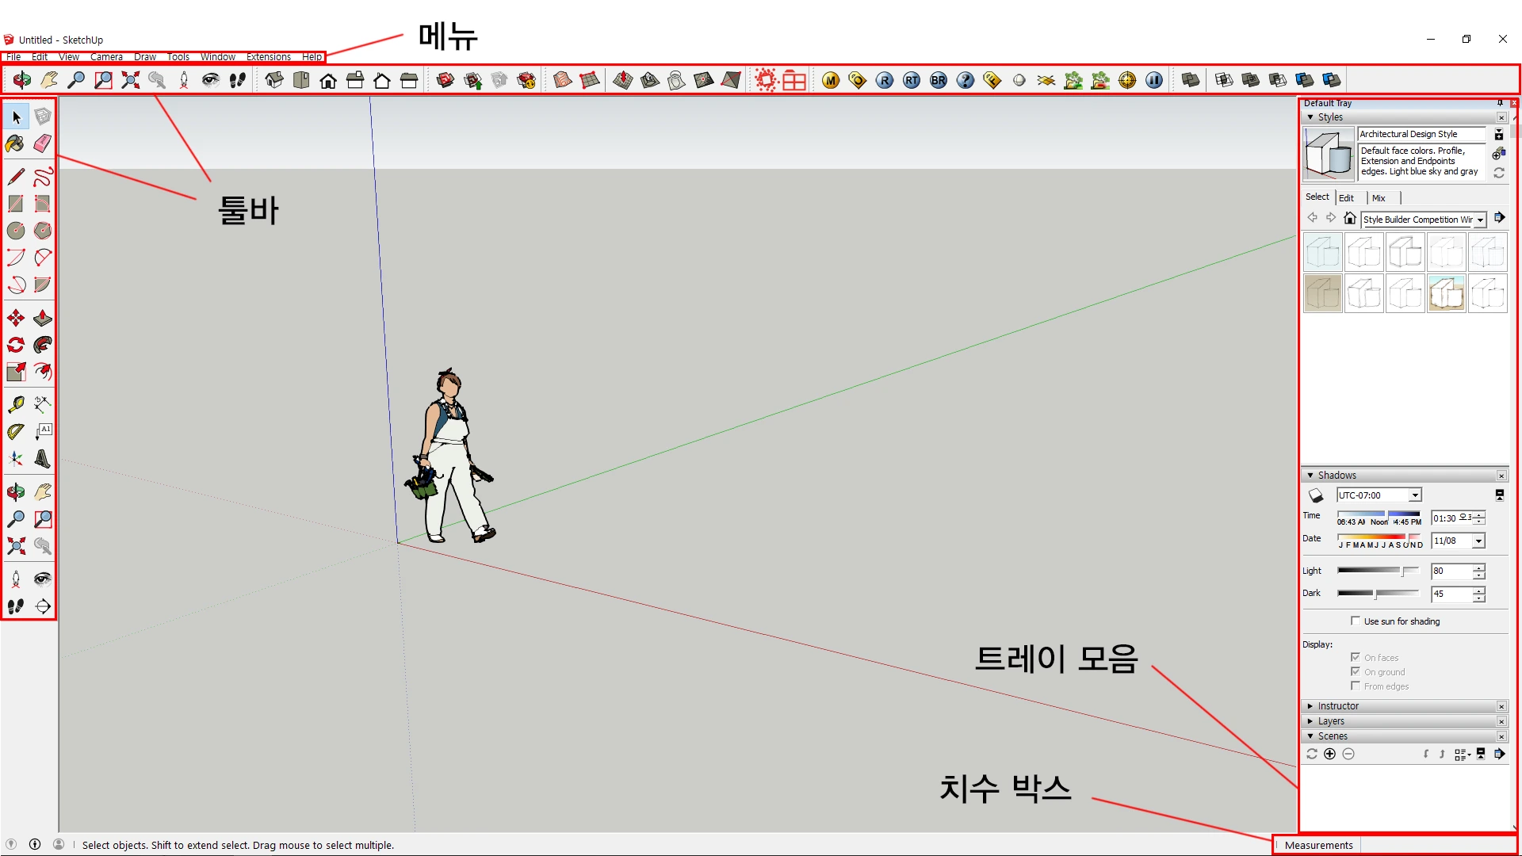
Task: Select the Move tool with red arrows
Action: coord(16,318)
